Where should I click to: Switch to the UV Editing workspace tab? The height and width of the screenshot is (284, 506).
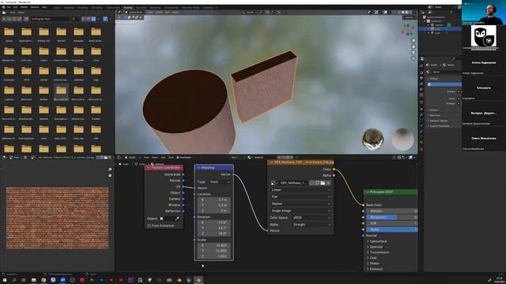tap(96, 7)
